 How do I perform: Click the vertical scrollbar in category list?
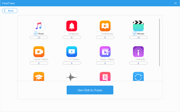(159, 42)
